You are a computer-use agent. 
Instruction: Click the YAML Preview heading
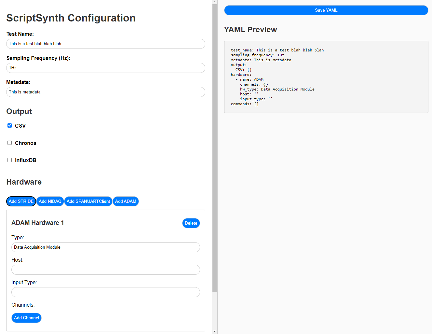[250, 30]
